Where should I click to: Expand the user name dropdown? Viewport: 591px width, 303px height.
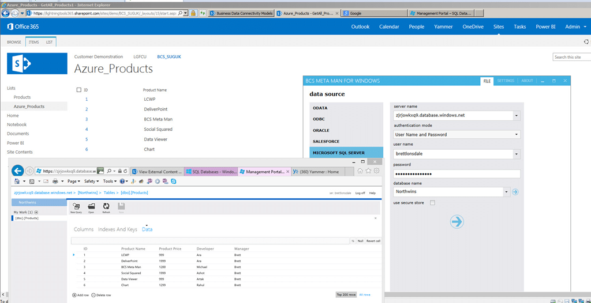pyautogui.click(x=515, y=154)
